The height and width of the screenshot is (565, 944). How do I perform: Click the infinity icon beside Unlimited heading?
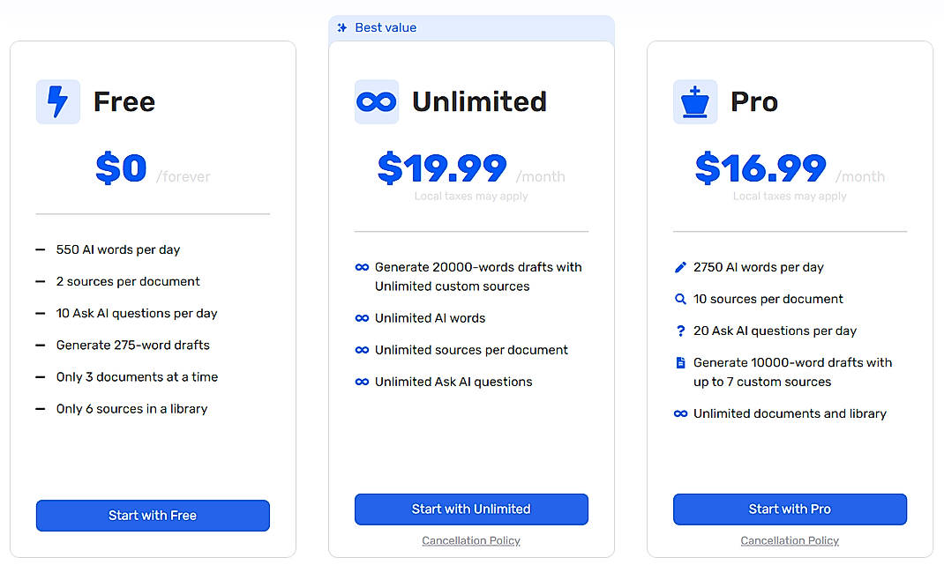(x=377, y=101)
